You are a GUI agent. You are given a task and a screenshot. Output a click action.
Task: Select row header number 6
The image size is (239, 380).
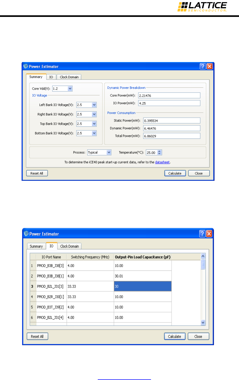(x=33, y=317)
